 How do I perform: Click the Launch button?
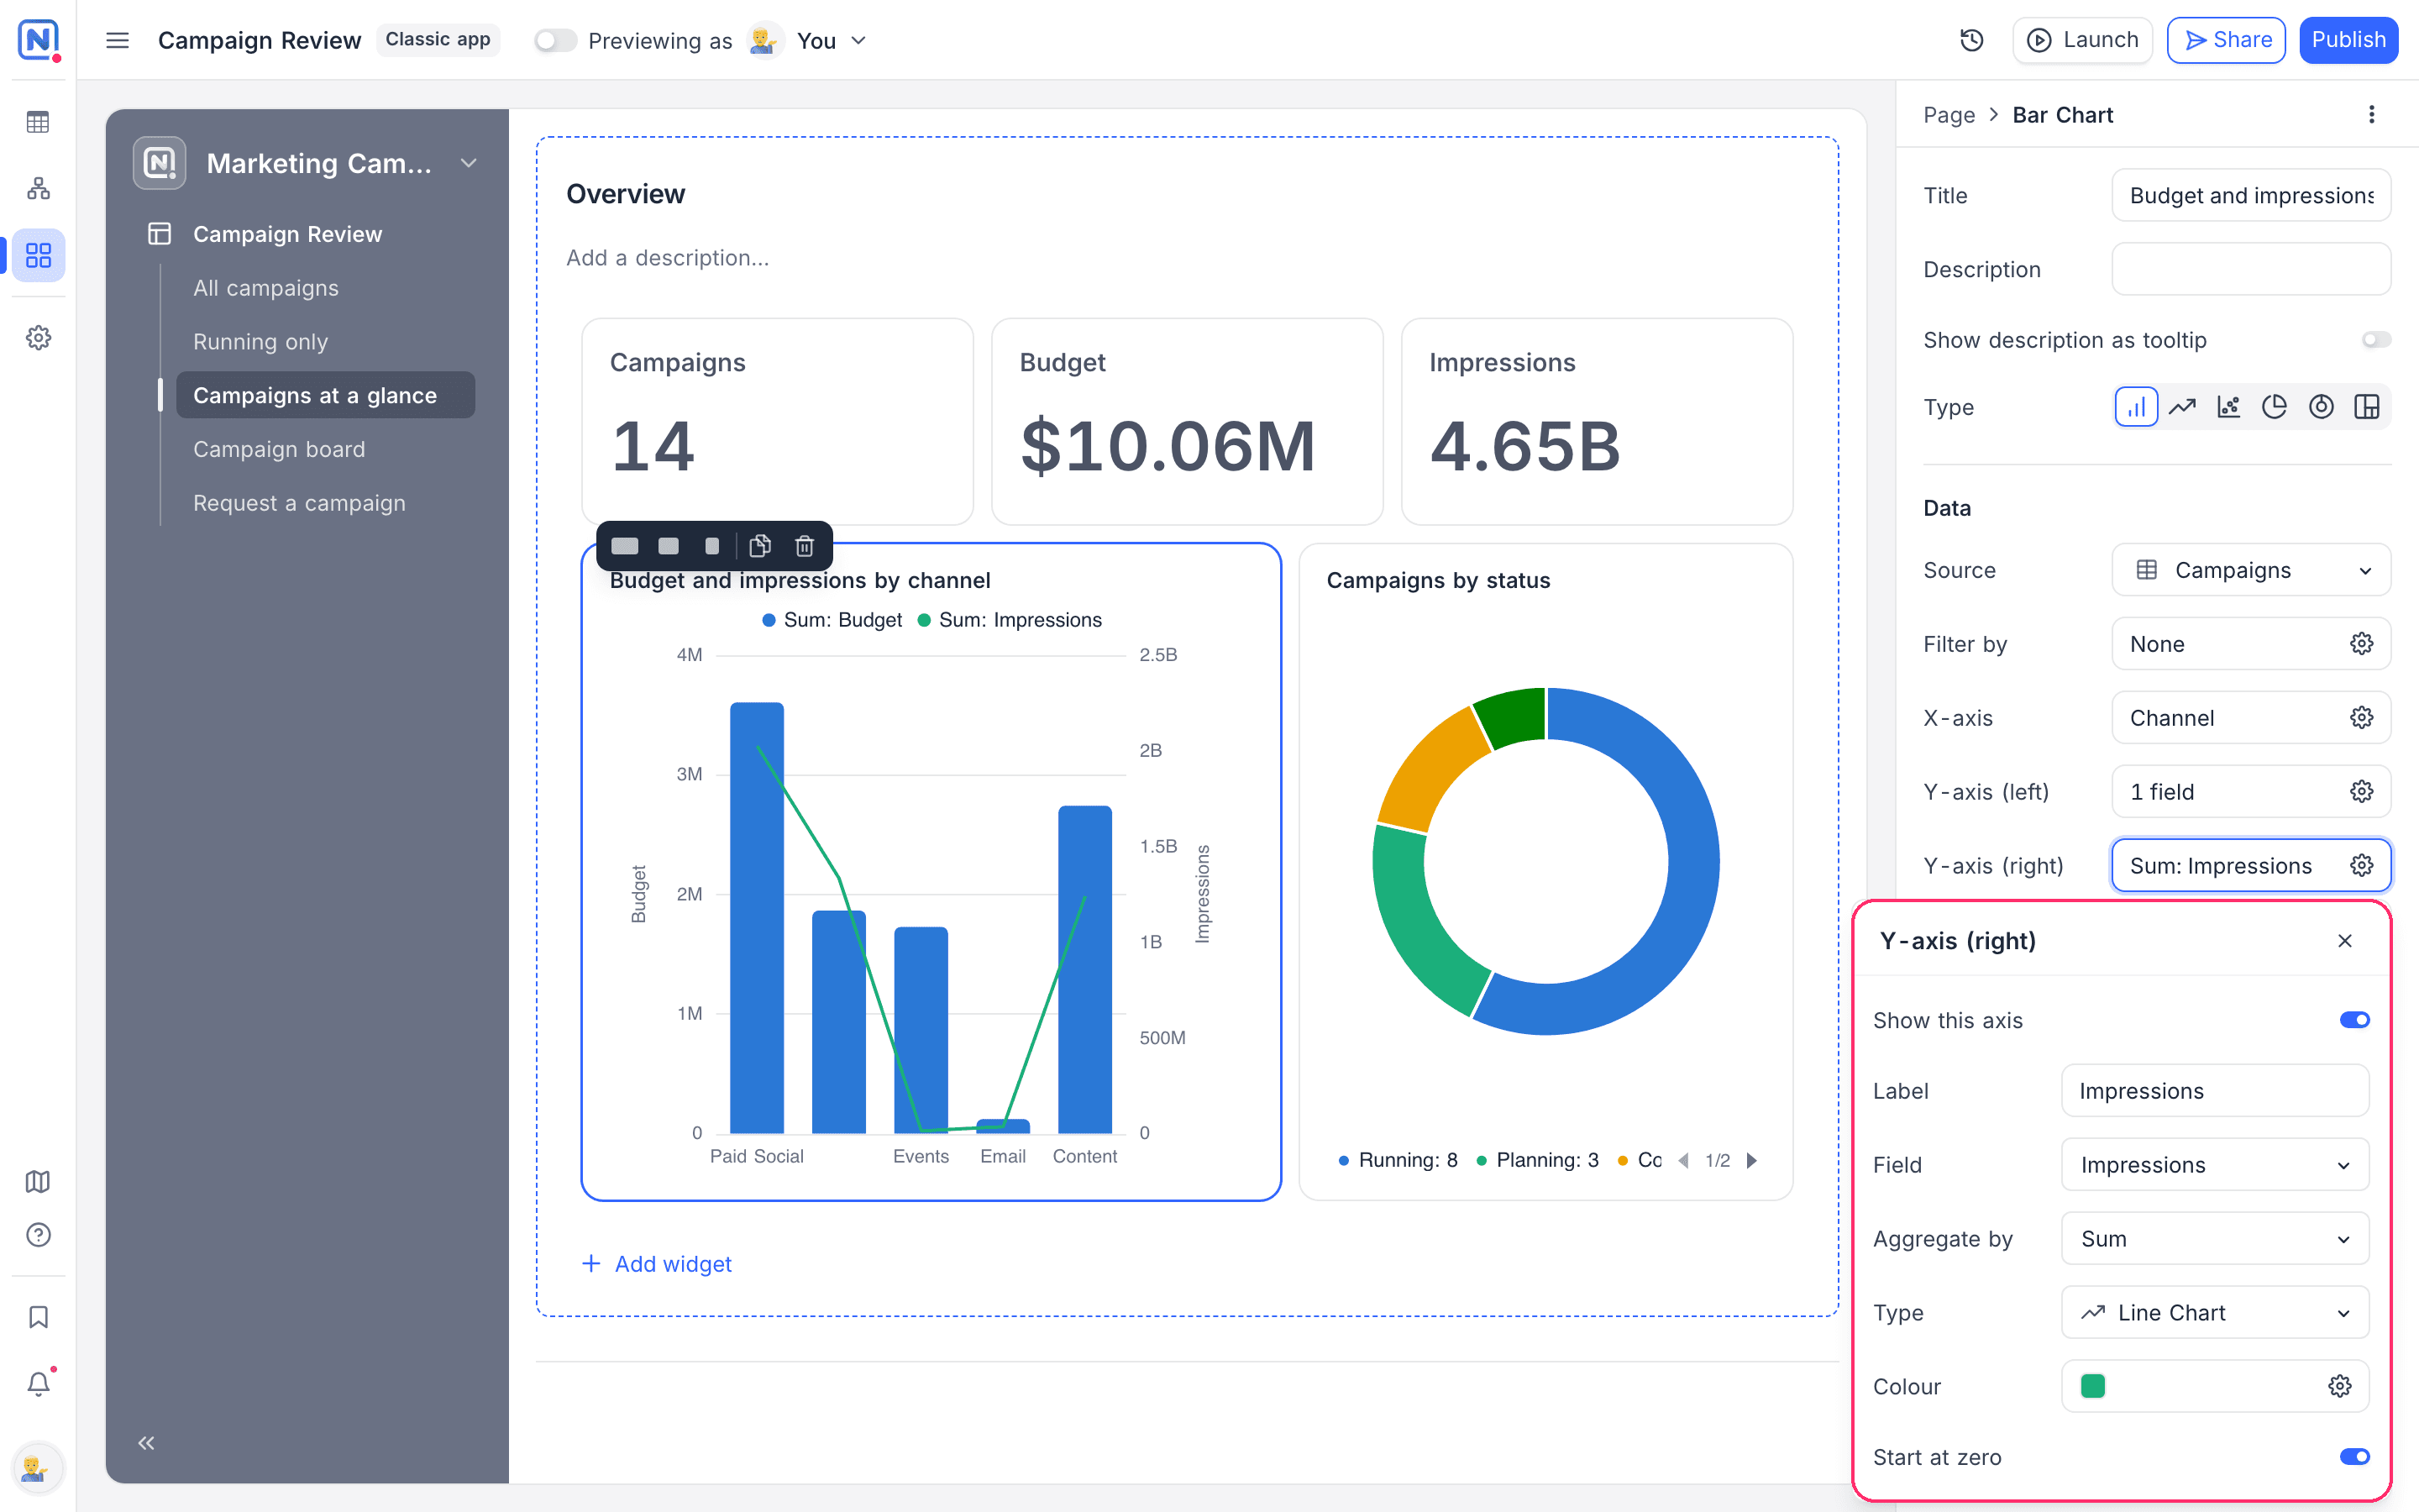pyautogui.click(x=2081, y=40)
